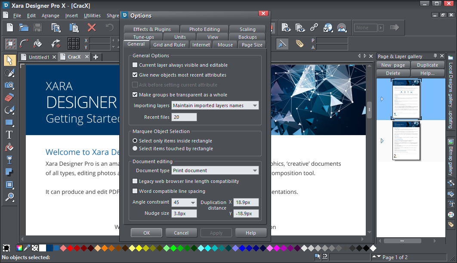Confirm the Options dialog with OK
This screenshot has height=263, width=457.
147,233
